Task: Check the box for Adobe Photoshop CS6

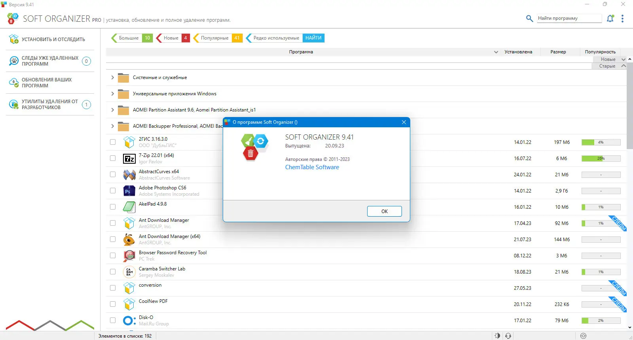Action: pyautogui.click(x=113, y=191)
